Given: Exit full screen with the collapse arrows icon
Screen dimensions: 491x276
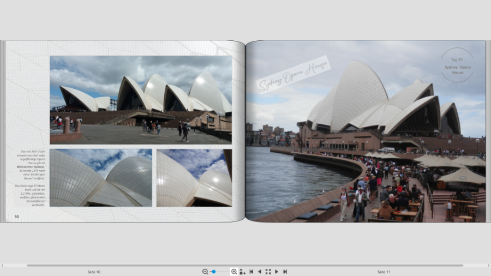Looking at the screenshot, I should pyautogui.click(x=268, y=272).
